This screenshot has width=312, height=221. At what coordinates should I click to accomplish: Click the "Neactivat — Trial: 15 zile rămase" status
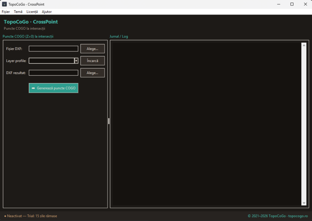pyautogui.click(x=32, y=216)
